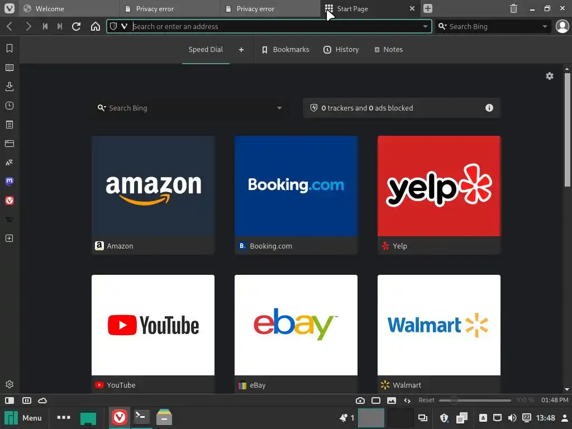
Task: Open the Vivaldi main menu icon
Action: point(9,8)
